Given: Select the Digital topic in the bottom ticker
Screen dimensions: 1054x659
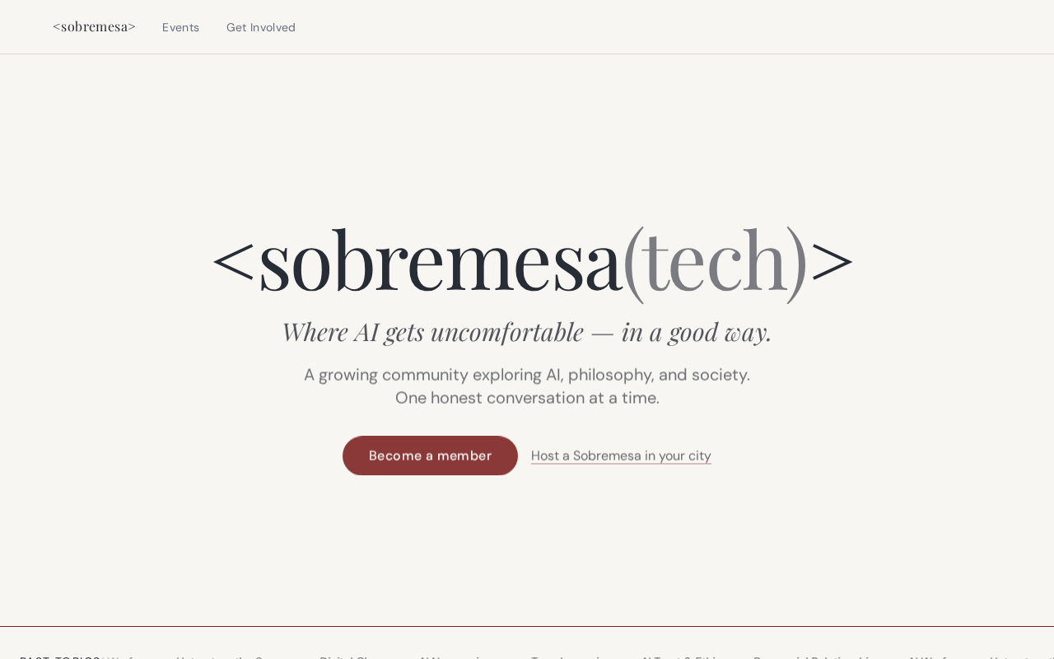Looking at the screenshot, I should (347, 657).
